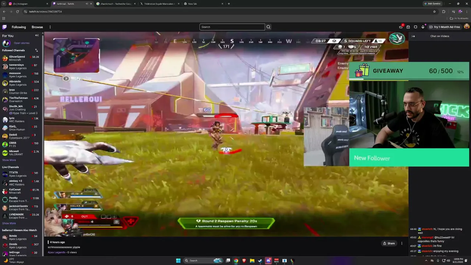Screen dimensions: 471x265
Task: Open stories link in sidebar
Action: click(x=21, y=43)
